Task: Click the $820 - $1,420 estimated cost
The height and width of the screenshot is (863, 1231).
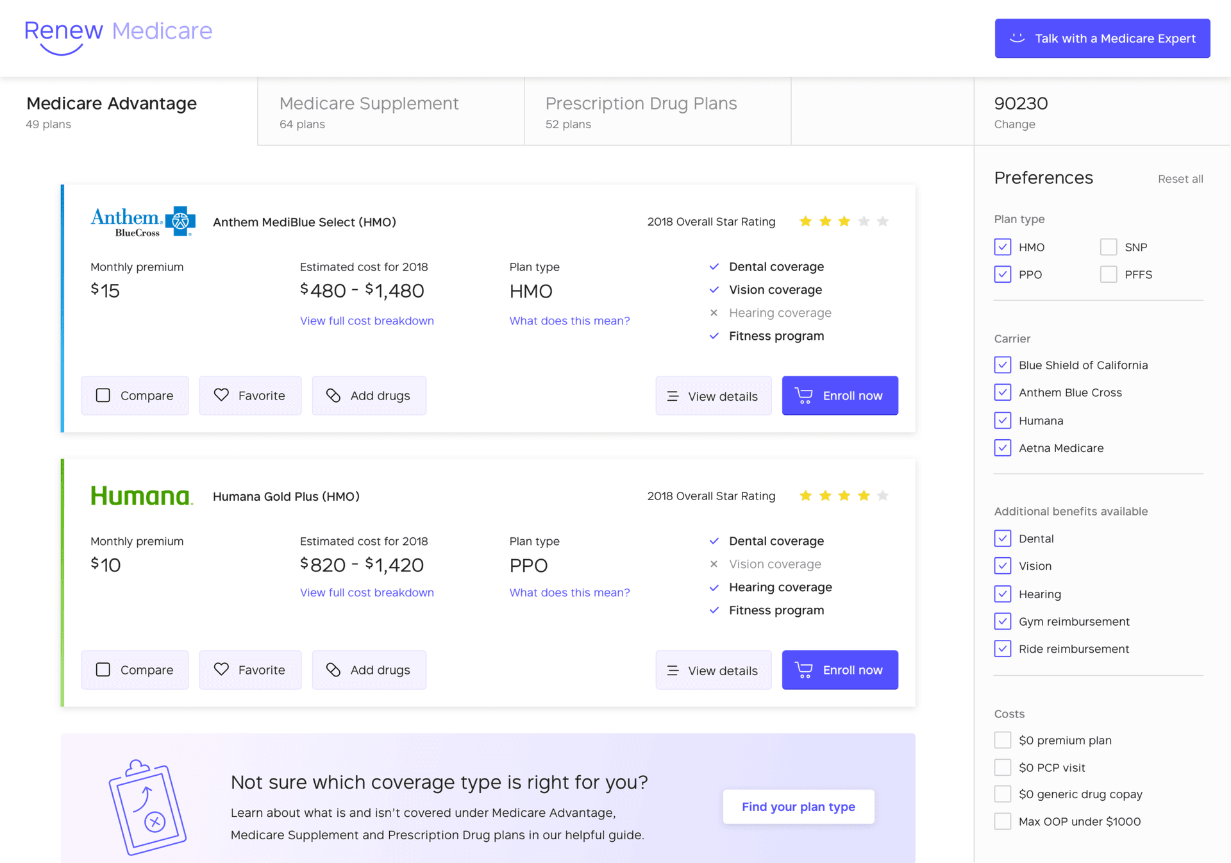Action: pyautogui.click(x=362, y=565)
